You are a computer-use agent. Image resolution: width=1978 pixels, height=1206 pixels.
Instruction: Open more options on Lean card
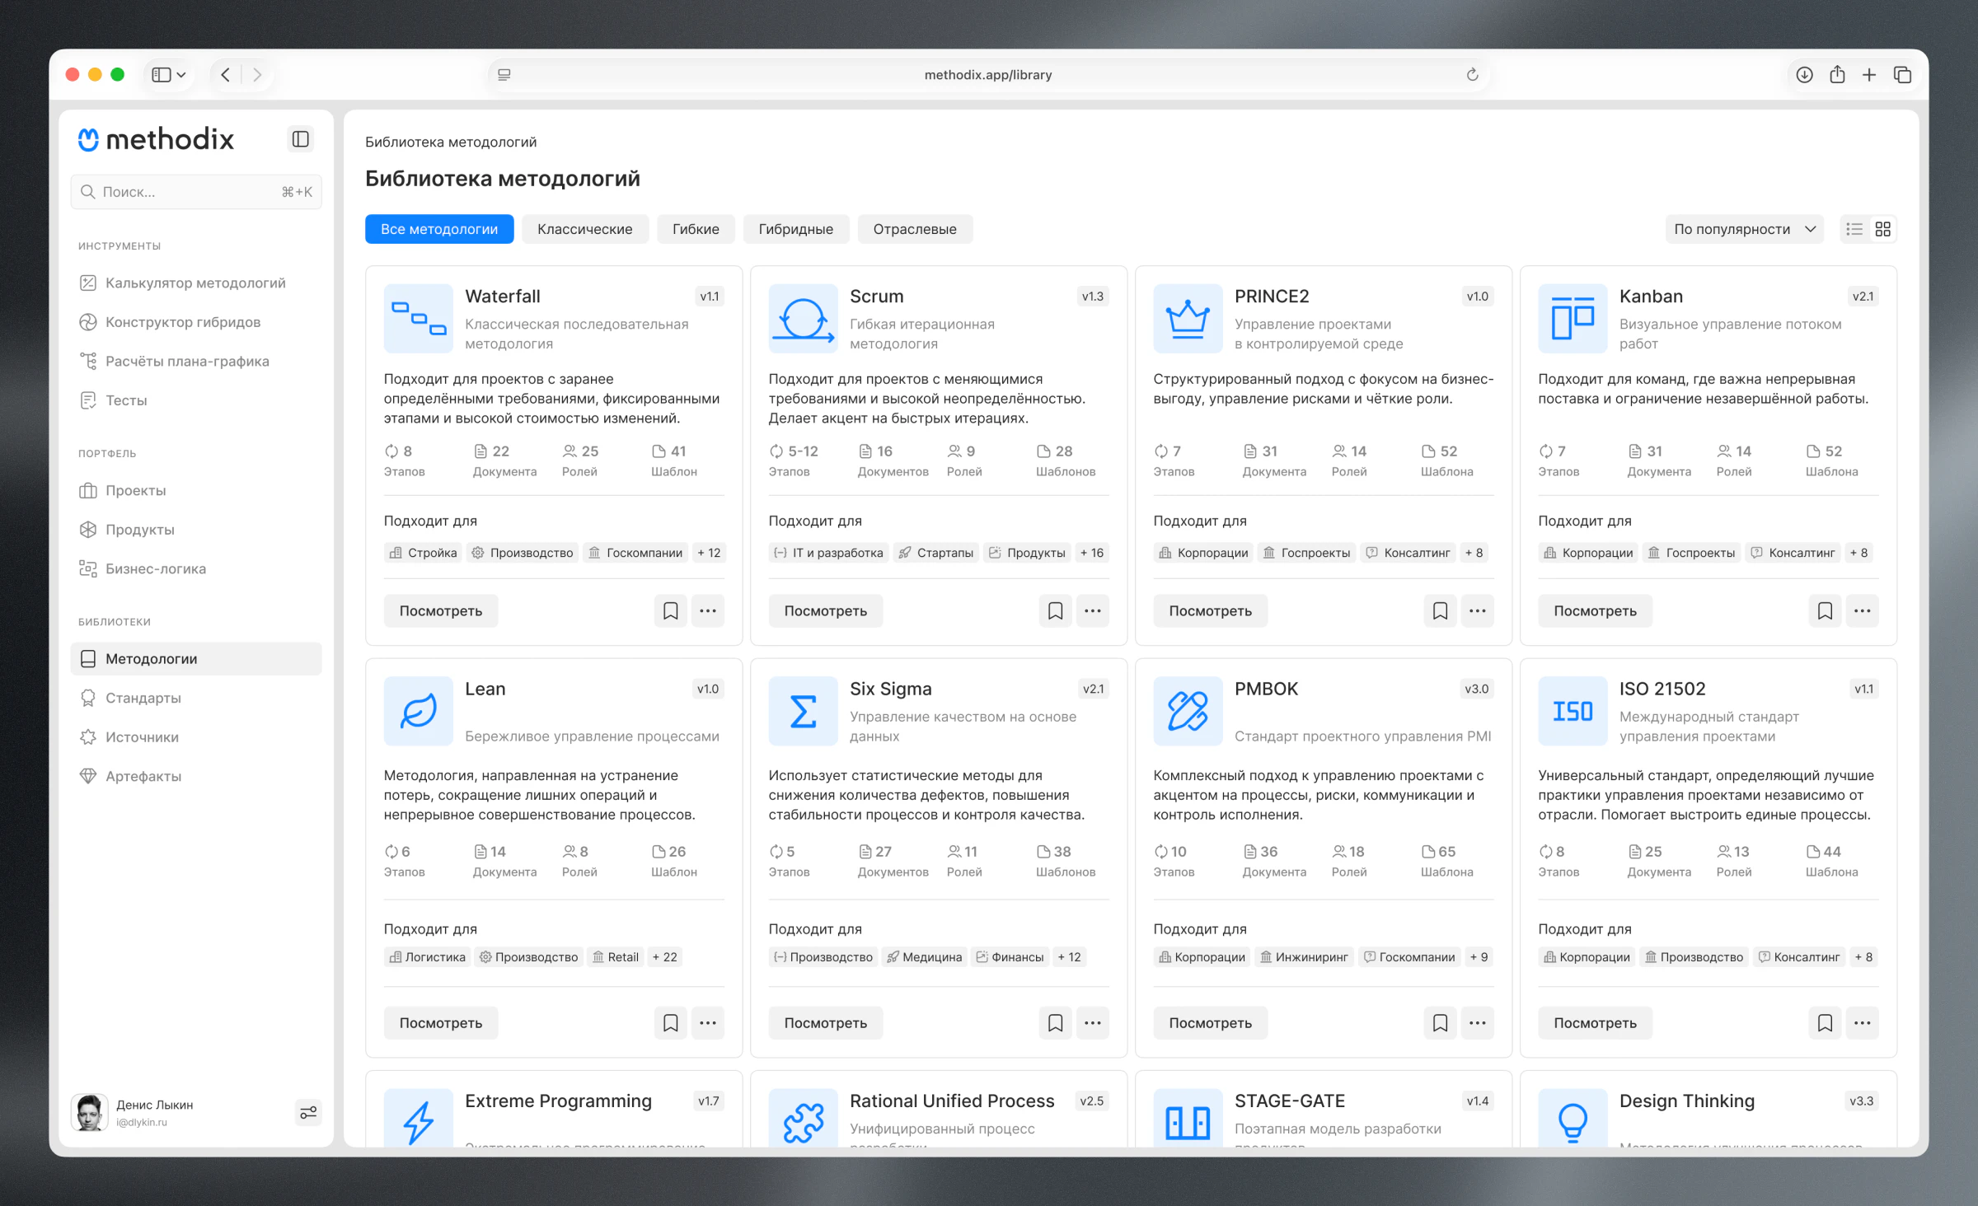[708, 1022]
